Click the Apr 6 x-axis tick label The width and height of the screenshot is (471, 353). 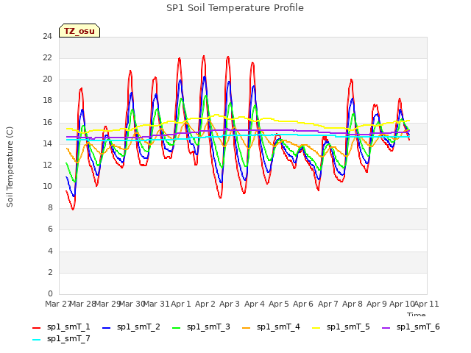[x=303, y=304]
